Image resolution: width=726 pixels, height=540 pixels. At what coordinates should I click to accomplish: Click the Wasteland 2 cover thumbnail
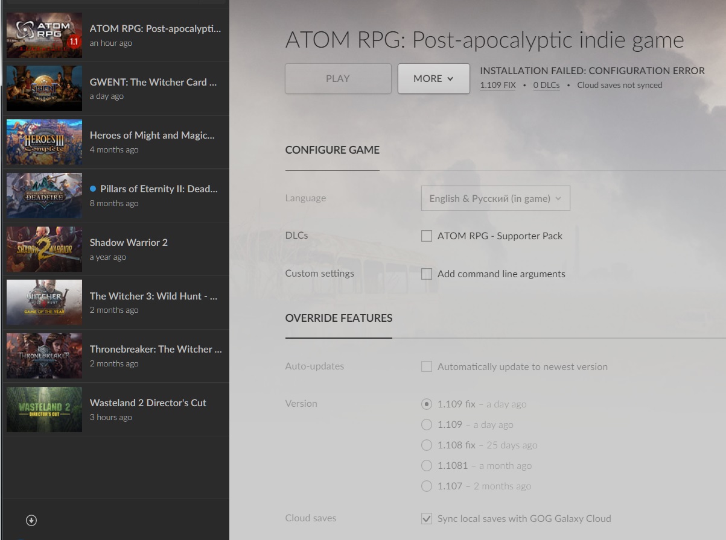point(44,410)
